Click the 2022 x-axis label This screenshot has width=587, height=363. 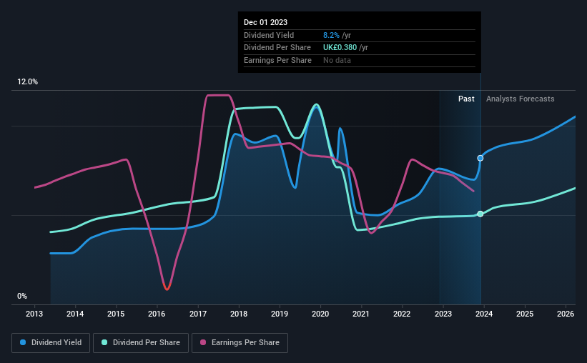point(402,314)
